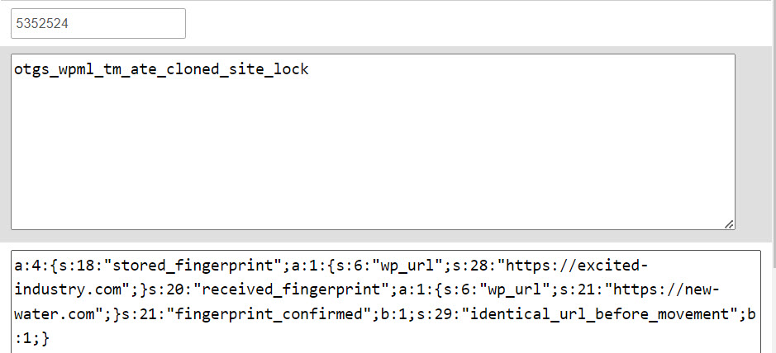Place cursor on the closing :1;} text

click(31, 338)
